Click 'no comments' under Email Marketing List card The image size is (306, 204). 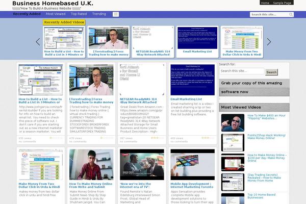pyautogui.click(x=179, y=141)
